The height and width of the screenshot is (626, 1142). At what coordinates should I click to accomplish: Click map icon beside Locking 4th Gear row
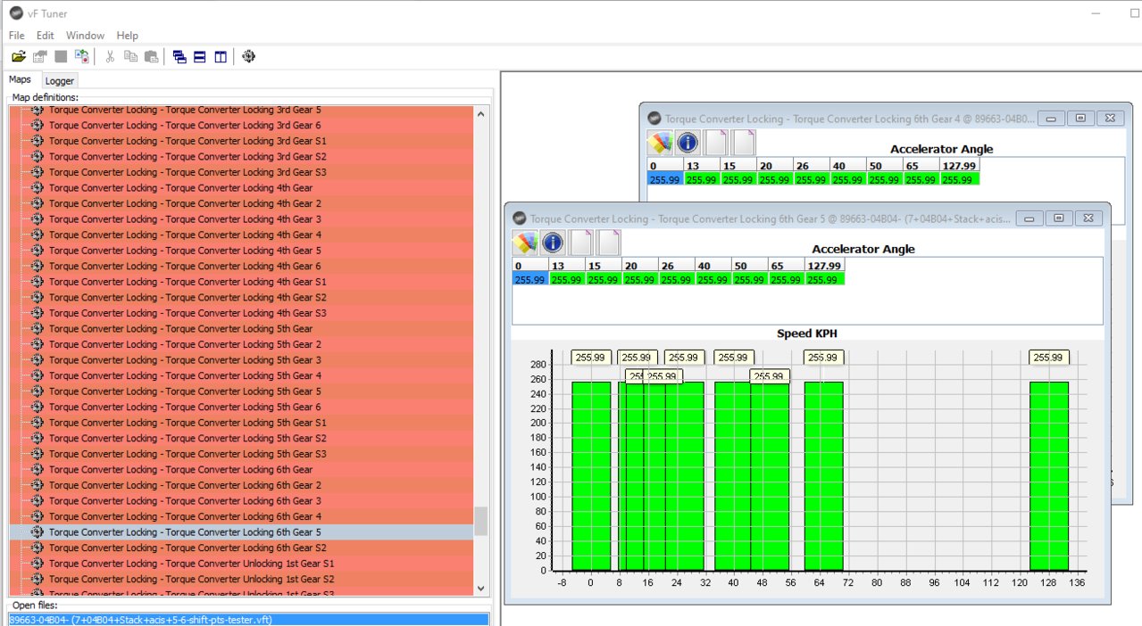(x=38, y=187)
